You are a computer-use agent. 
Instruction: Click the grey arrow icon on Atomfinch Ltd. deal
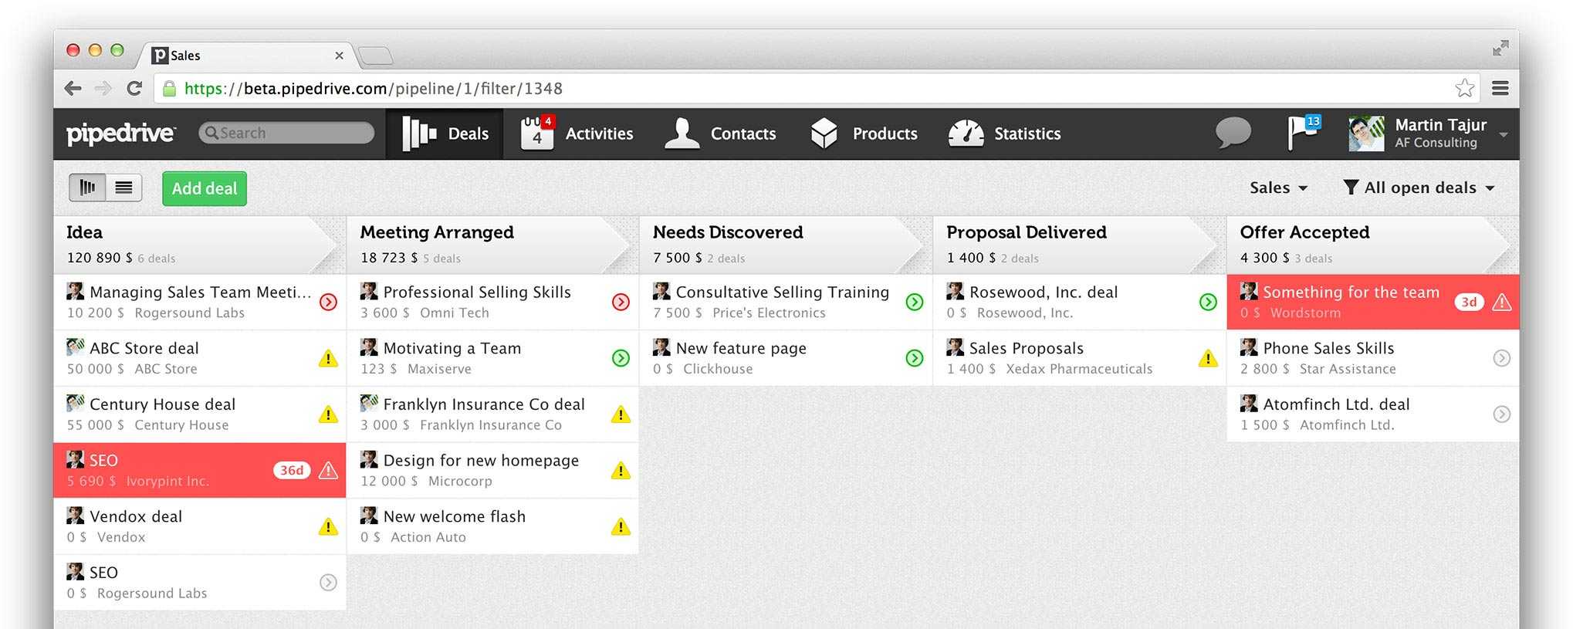(x=1501, y=414)
